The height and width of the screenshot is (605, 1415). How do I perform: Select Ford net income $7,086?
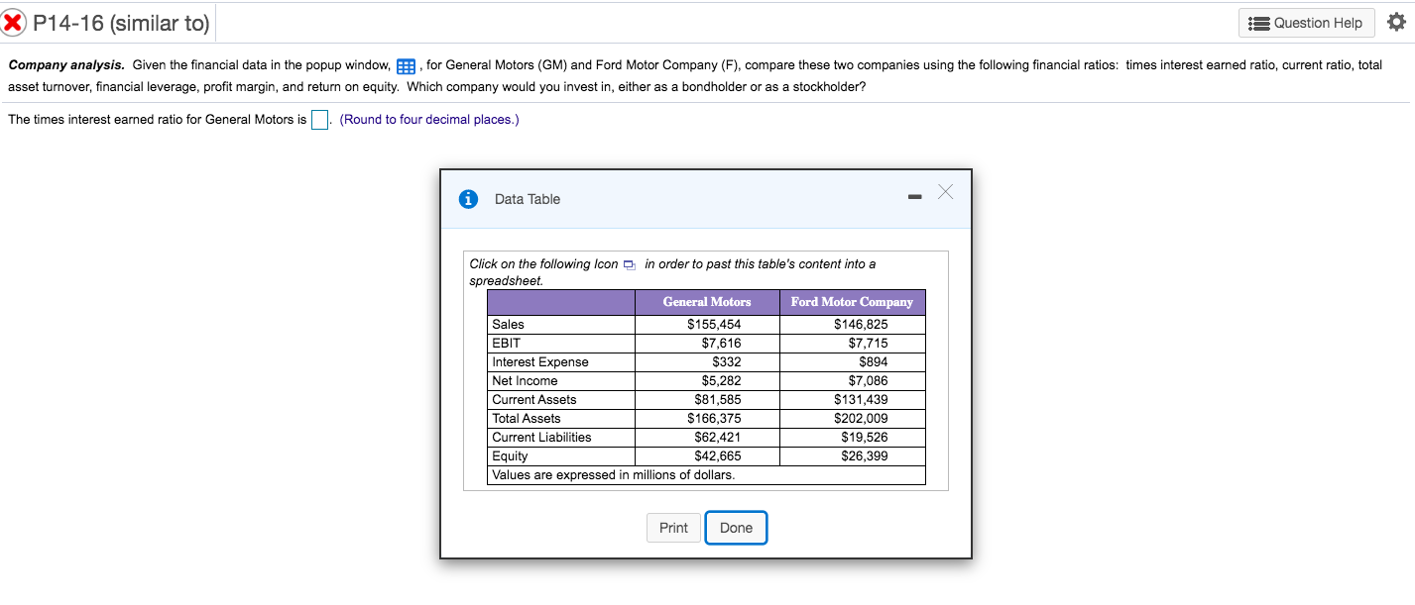[x=868, y=381]
